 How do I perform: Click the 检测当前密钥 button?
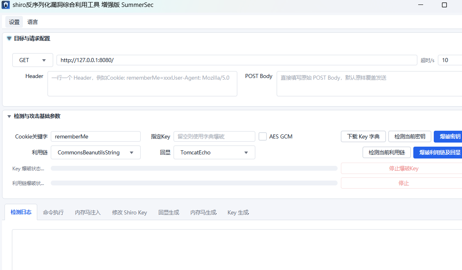pos(410,136)
